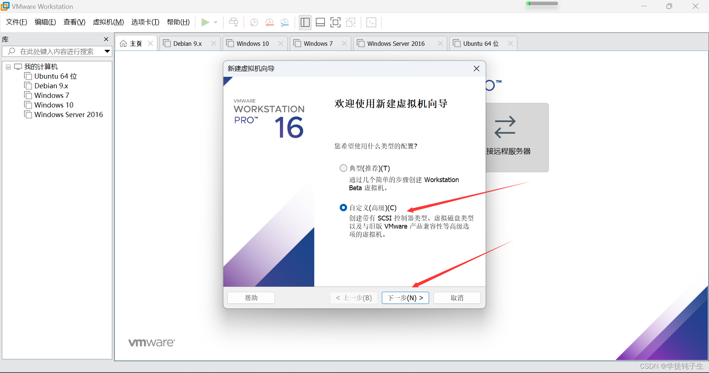Close the Ubuntu 64 位 tab
709x373 pixels.
[510, 44]
